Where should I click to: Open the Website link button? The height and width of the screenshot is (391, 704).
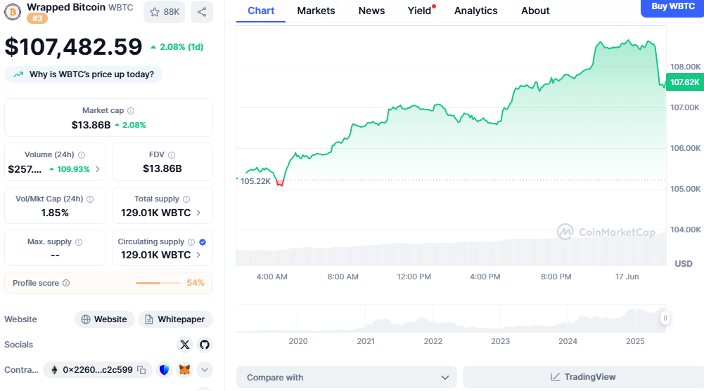pyautogui.click(x=104, y=319)
